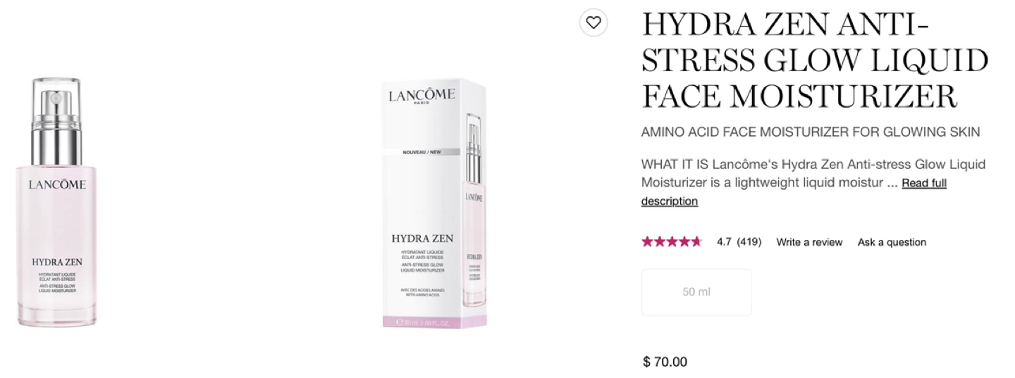
Task: Click the Lancôme Paris logo on the box
Action: (422, 96)
